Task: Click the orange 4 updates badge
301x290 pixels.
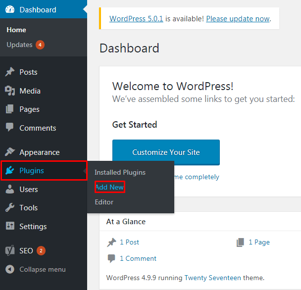Action: click(x=40, y=45)
